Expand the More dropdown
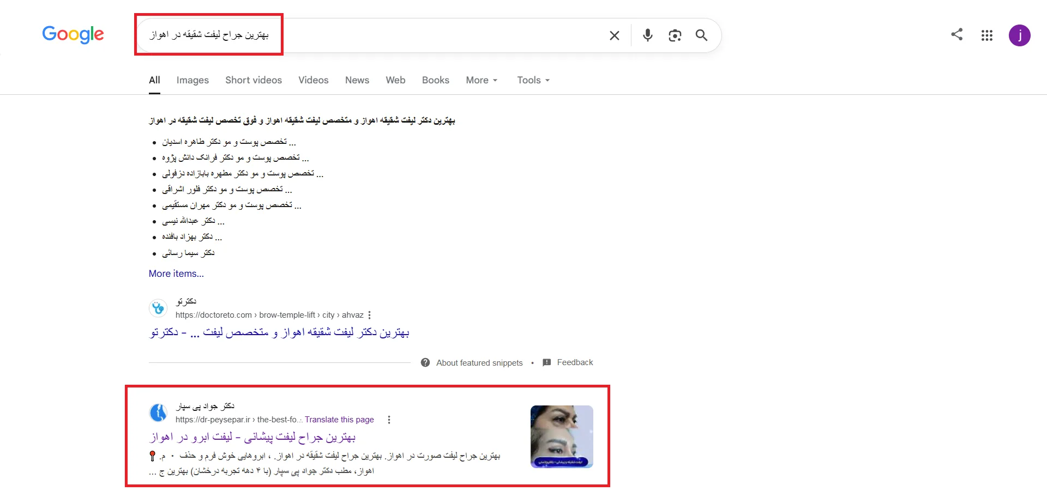Viewport: 1047px width, 491px height. 482,80
